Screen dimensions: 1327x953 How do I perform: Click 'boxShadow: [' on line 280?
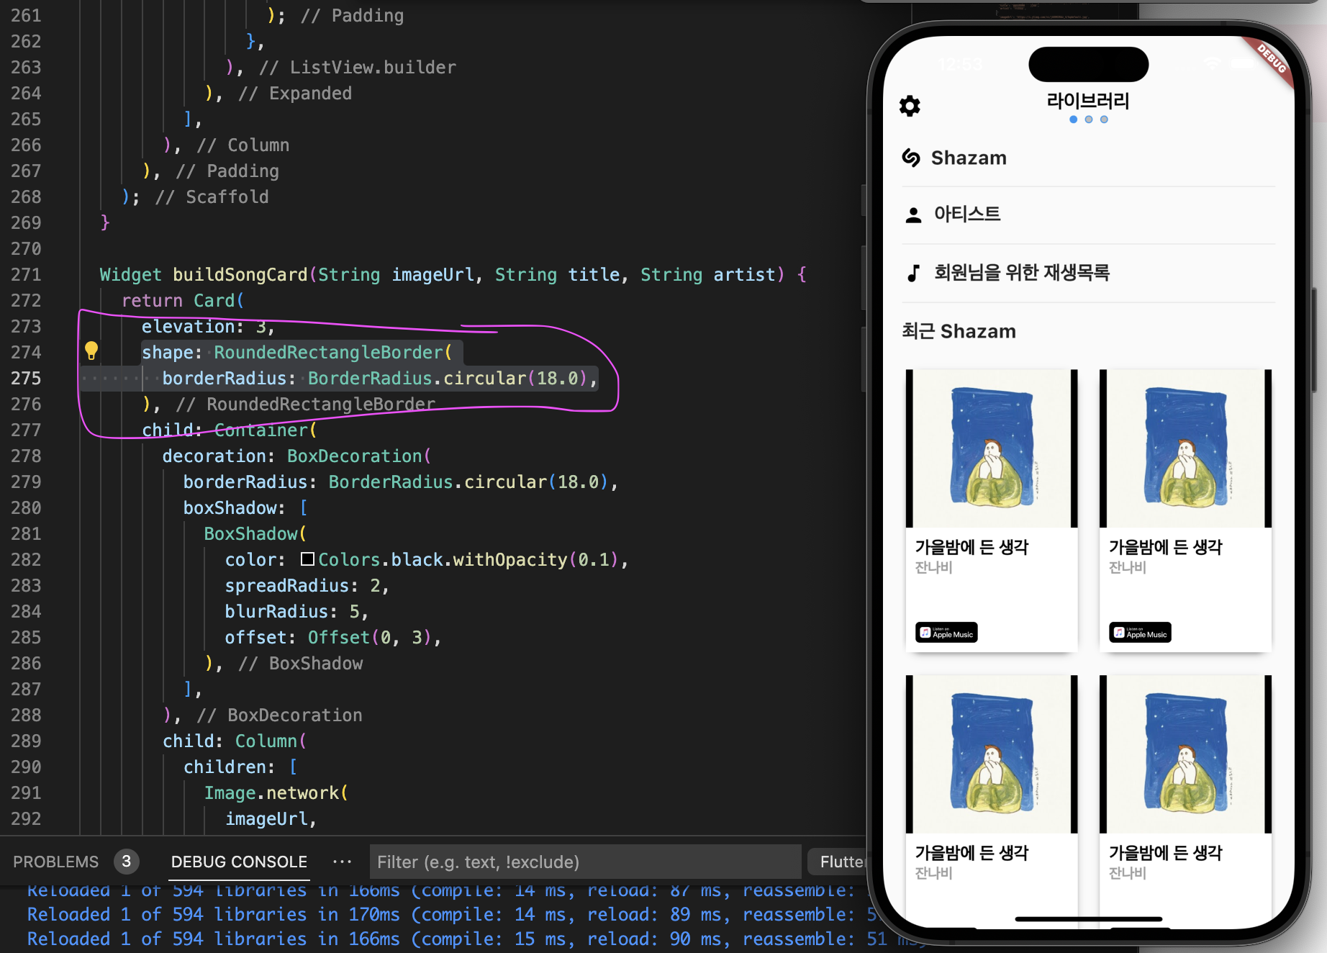coord(245,507)
